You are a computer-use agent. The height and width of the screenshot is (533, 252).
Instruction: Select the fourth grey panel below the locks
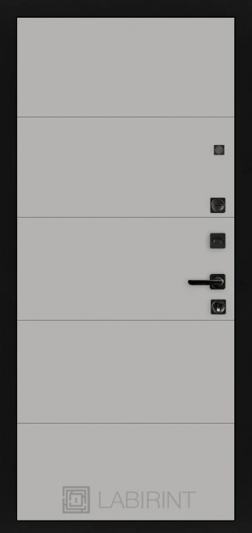point(126,372)
